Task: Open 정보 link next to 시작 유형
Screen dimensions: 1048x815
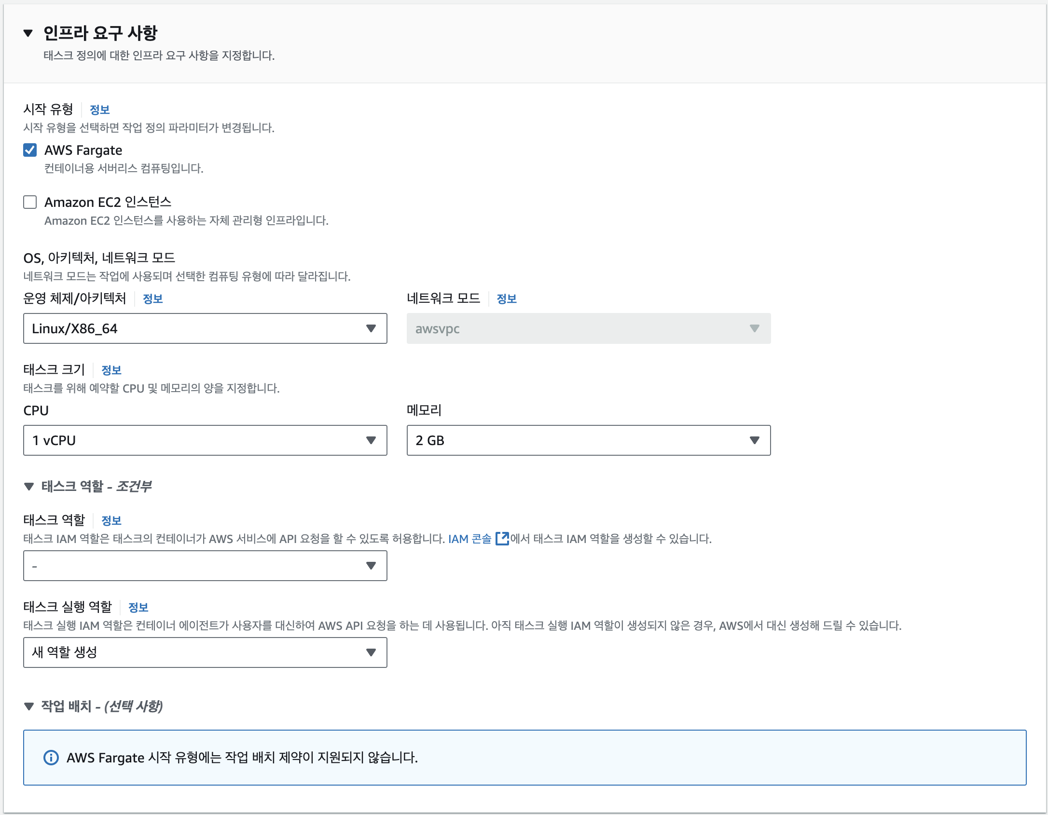Action: coord(99,110)
